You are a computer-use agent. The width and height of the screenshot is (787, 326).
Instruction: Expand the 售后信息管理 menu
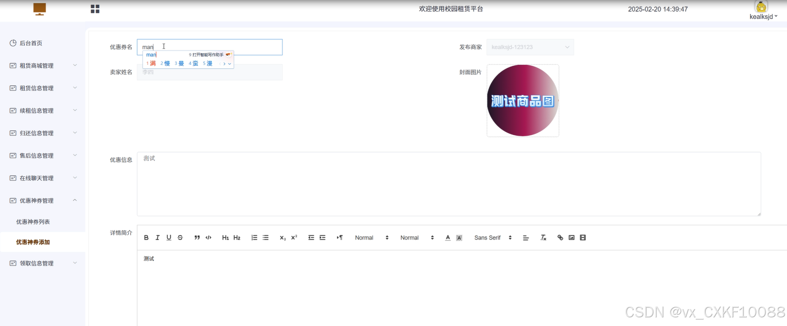point(42,156)
